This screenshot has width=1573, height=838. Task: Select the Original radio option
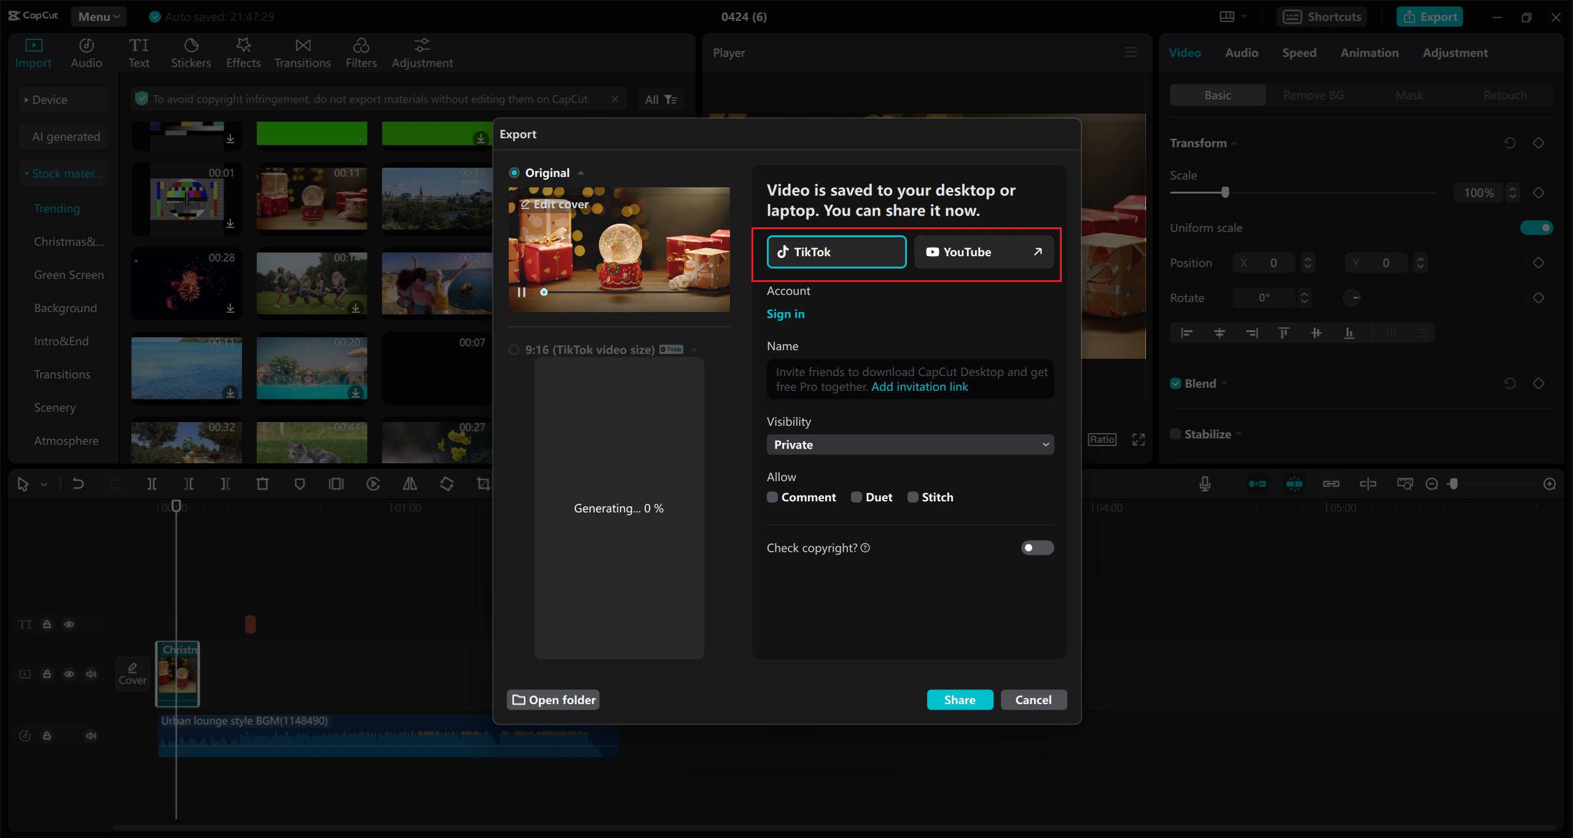point(514,173)
